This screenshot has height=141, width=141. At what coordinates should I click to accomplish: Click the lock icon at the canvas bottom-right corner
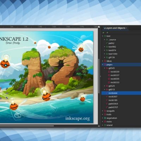tap(99, 126)
